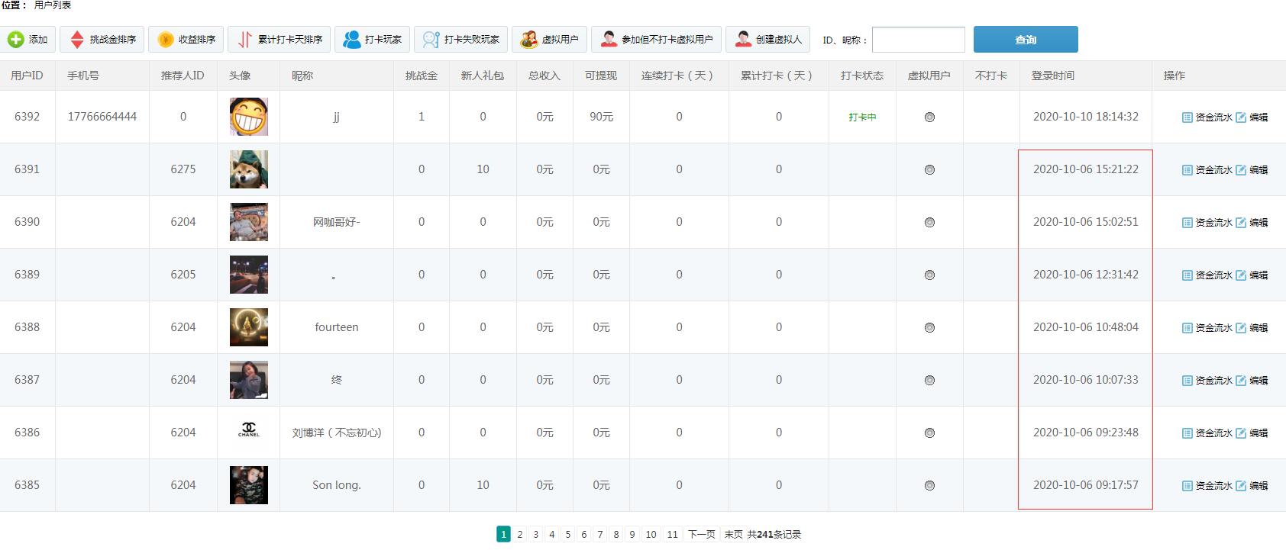
Task: Open 资金流水 for user 6385
Action: pyautogui.click(x=1207, y=486)
